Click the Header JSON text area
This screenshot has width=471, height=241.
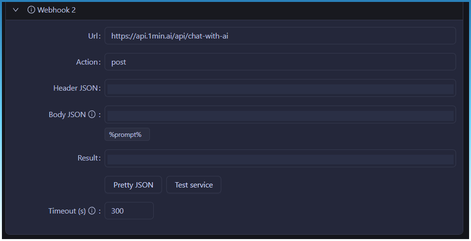pos(280,89)
